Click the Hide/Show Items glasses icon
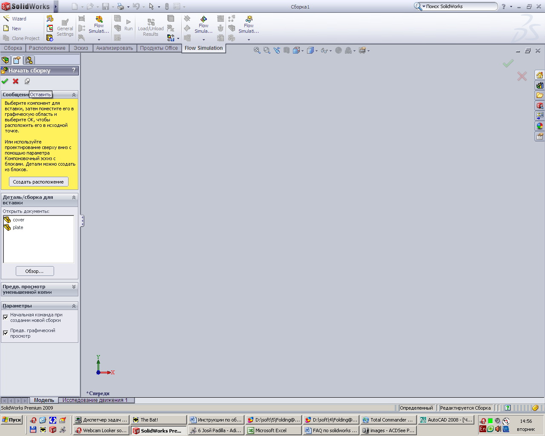Image resolution: width=545 pixels, height=436 pixels. click(324, 50)
